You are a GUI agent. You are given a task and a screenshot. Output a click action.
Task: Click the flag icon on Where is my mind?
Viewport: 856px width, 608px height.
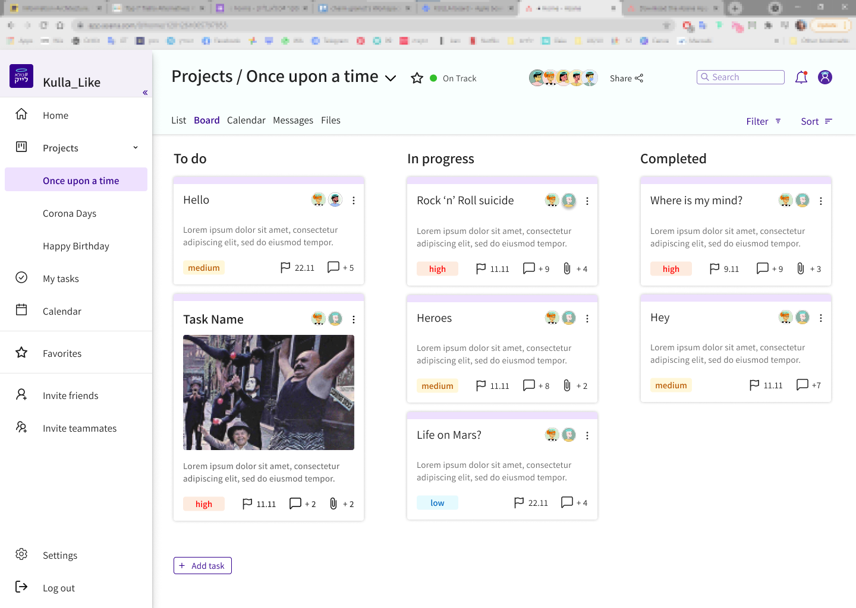pyautogui.click(x=715, y=268)
